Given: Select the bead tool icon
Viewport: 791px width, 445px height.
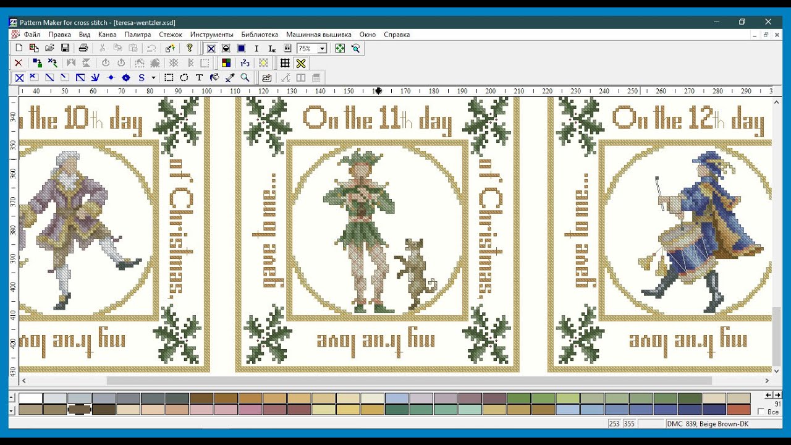Looking at the screenshot, I should [126, 78].
